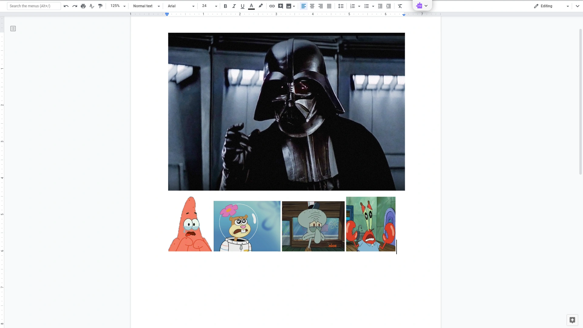Toggle underline formatting
The image size is (583, 328).
click(x=242, y=6)
